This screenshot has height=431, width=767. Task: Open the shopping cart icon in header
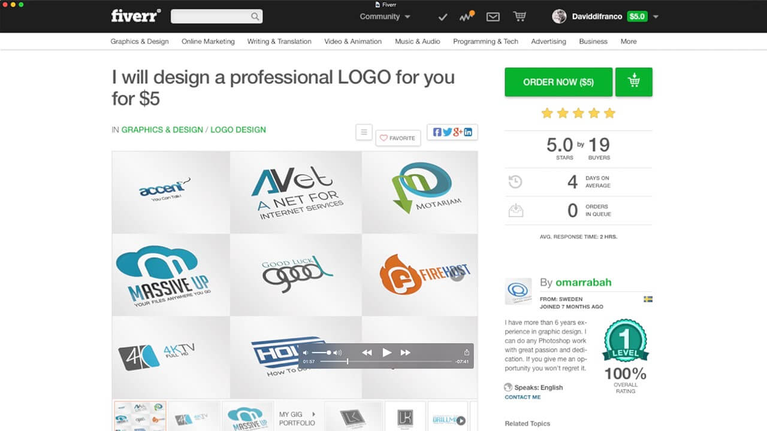click(520, 17)
